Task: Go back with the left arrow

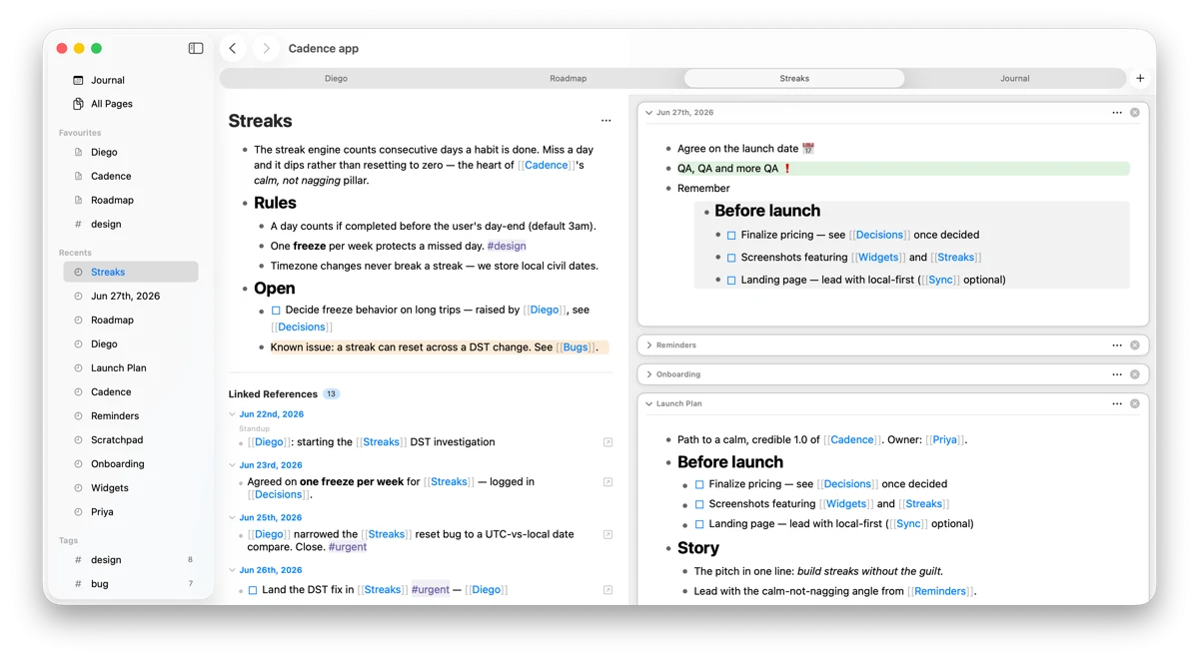Action: point(233,48)
